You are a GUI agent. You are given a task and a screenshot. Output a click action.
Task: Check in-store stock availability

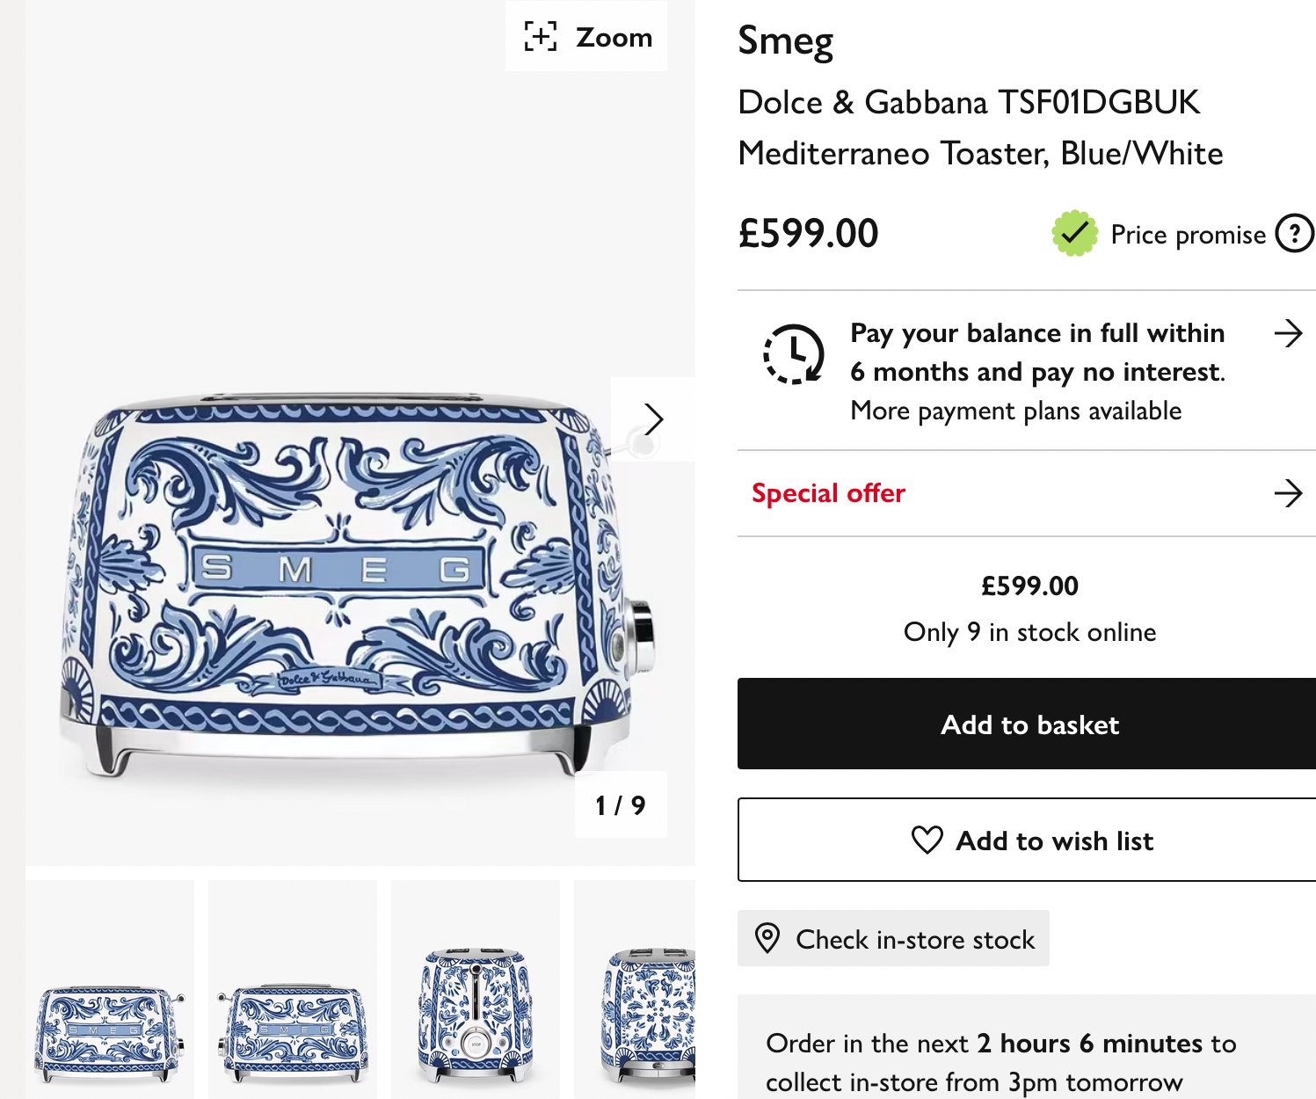pos(914,939)
